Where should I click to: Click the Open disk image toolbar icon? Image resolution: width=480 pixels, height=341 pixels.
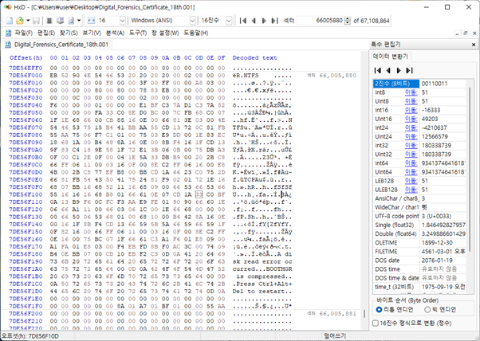[71, 21]
